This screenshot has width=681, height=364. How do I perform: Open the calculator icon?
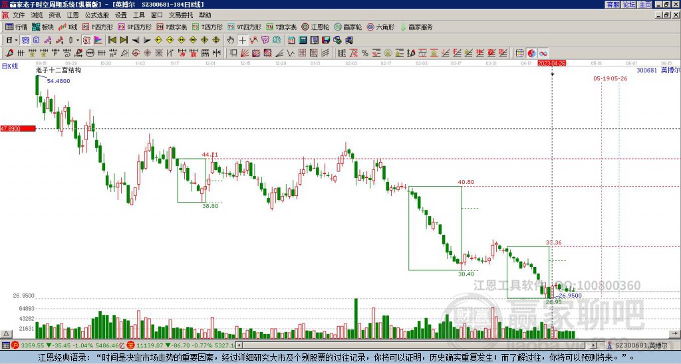pyautogui.click(x=303, y=41)
